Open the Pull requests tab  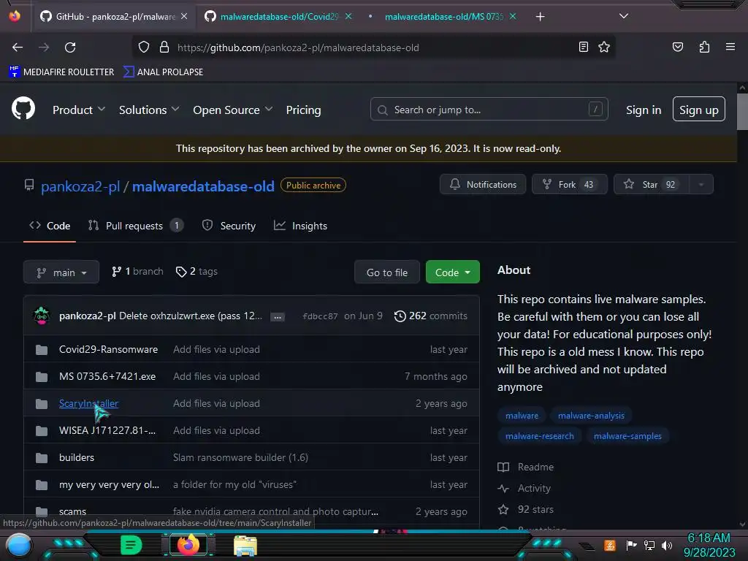tap(135, 226)
